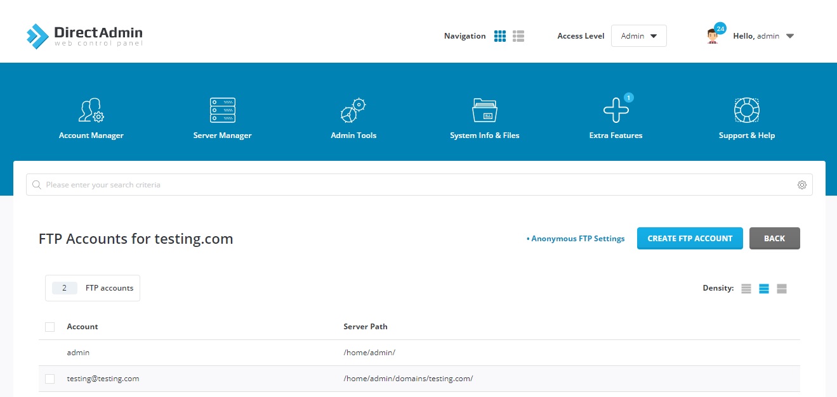Click the Extra Features menu label
837x397 pixels.
coord(616,135)
